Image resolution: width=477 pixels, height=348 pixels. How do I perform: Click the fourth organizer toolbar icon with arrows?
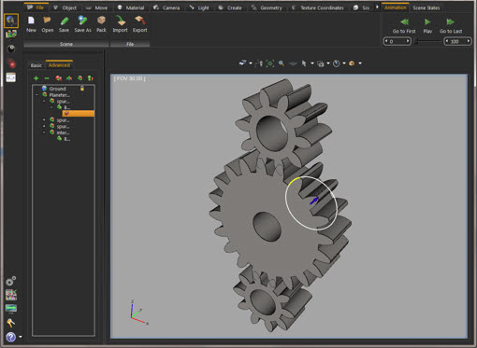coord(69,78)
